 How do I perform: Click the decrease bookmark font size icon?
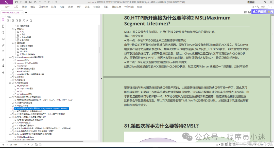pyautogui.click(x=27, y=20)
